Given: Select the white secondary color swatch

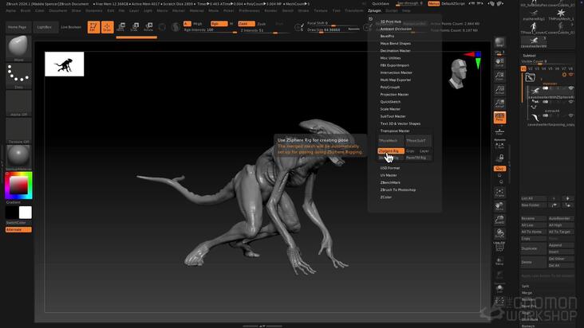Looking at the screenshot, I should click(x=26, y=213).
